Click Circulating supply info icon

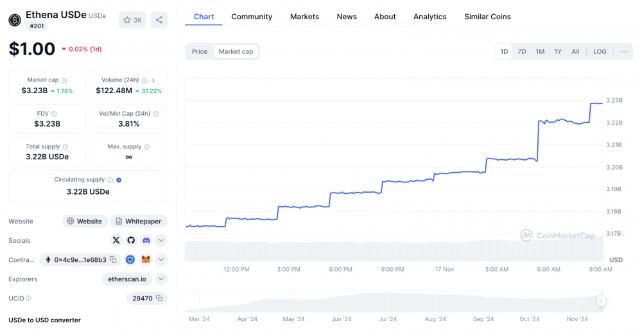click(110, 180)
